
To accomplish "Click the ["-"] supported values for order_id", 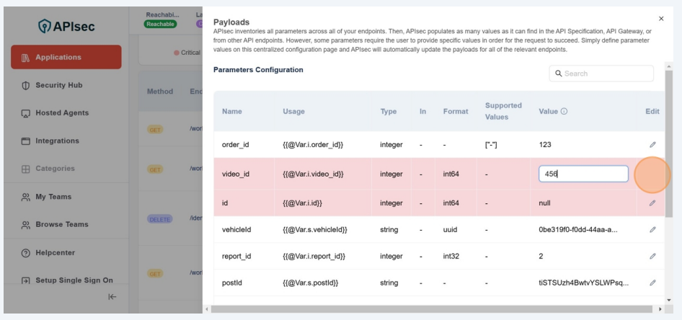I will (x=491, y=144).
